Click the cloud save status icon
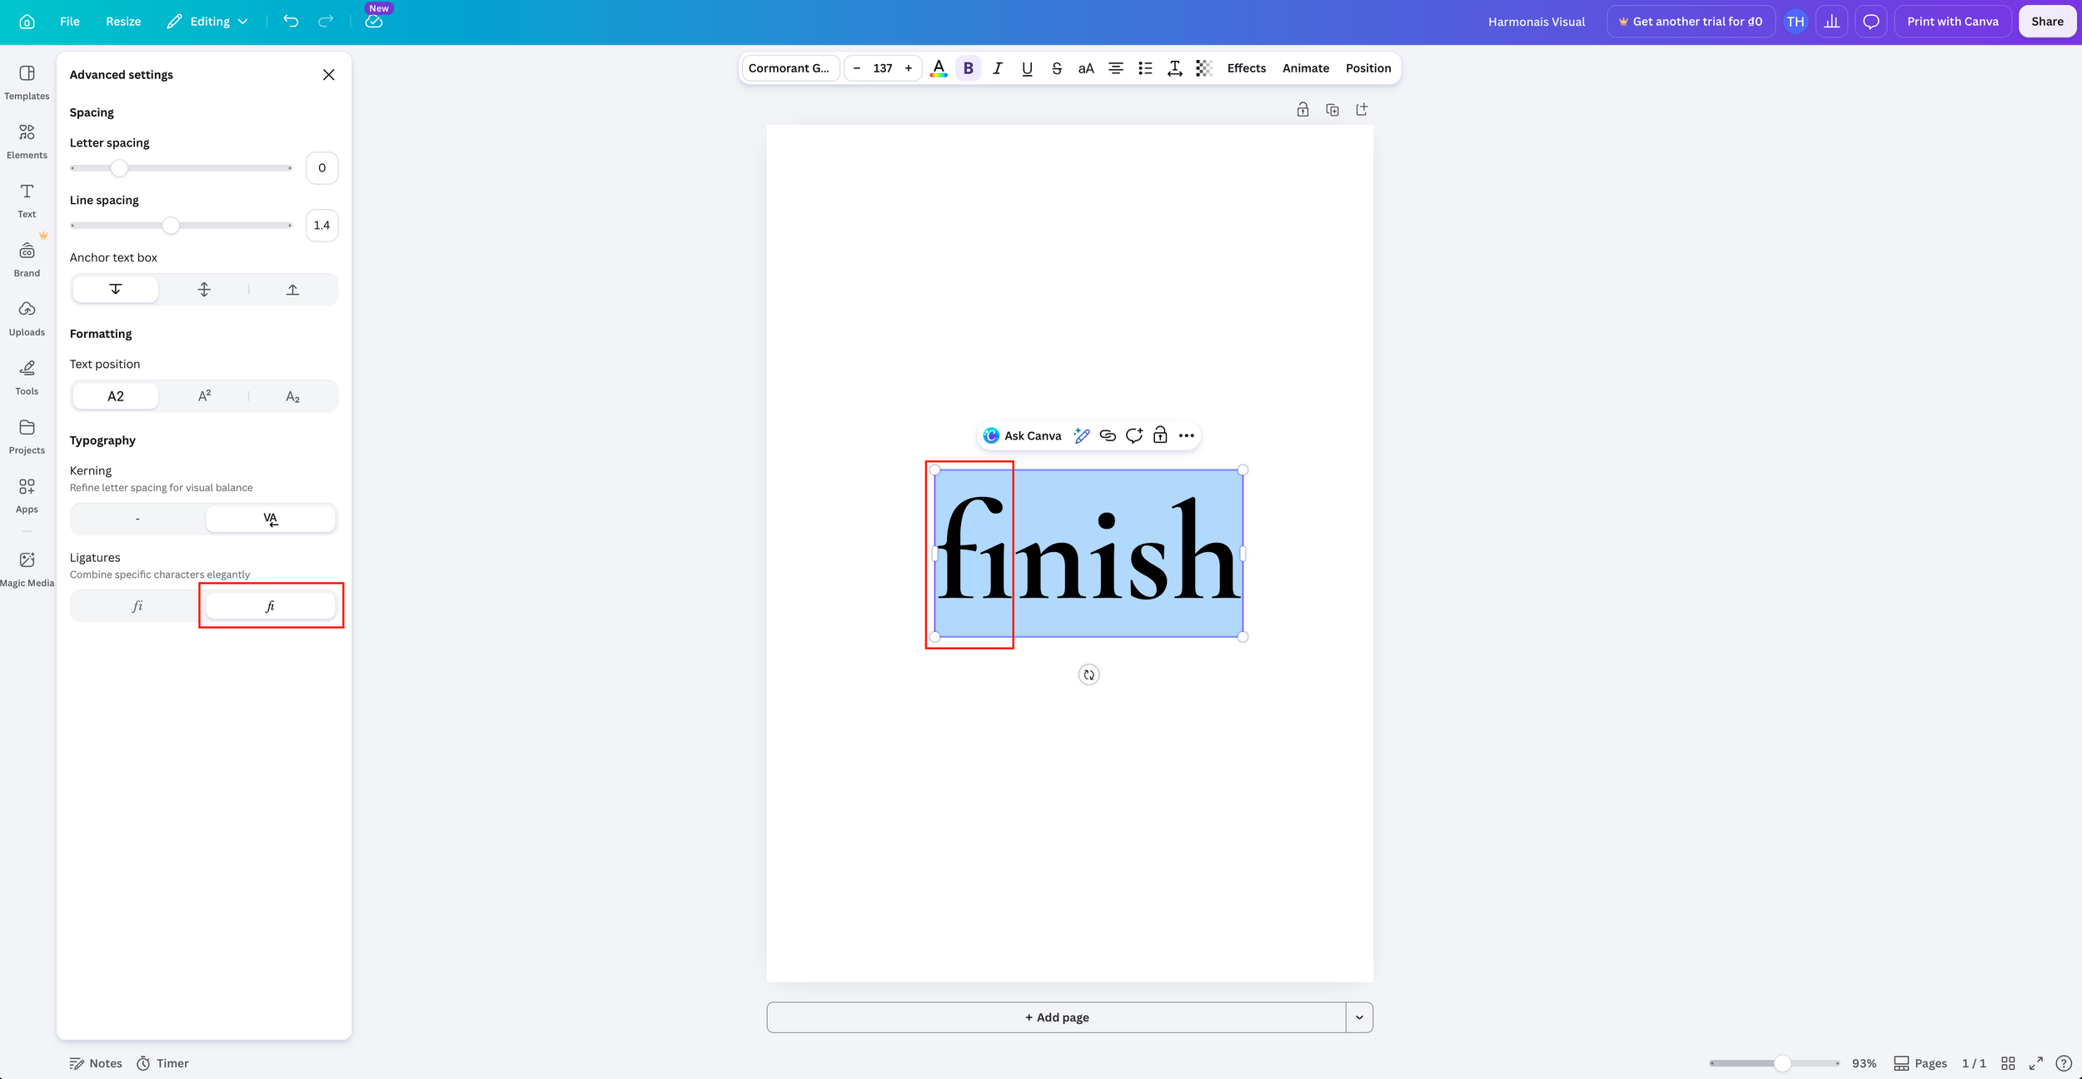The width and height of the screenshot is (2082, 1079). [374, 22]
